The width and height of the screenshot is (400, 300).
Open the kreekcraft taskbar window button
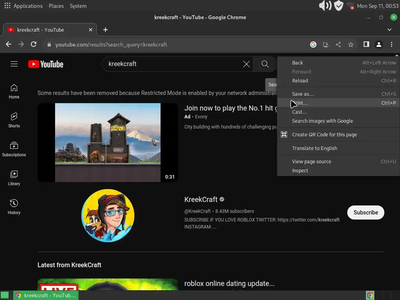click(x=46, y=295)
